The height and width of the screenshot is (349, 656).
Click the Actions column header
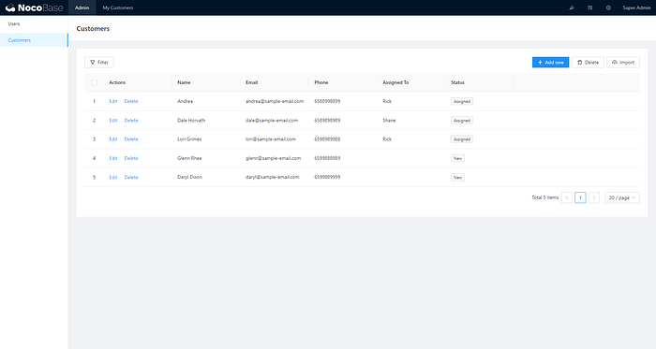[x=117, y=82]
